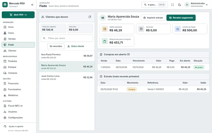
Task: Click the Extrato table icon
Action: tap(101, 77)
